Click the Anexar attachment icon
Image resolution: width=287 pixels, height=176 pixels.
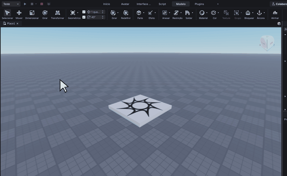point(165,13)
